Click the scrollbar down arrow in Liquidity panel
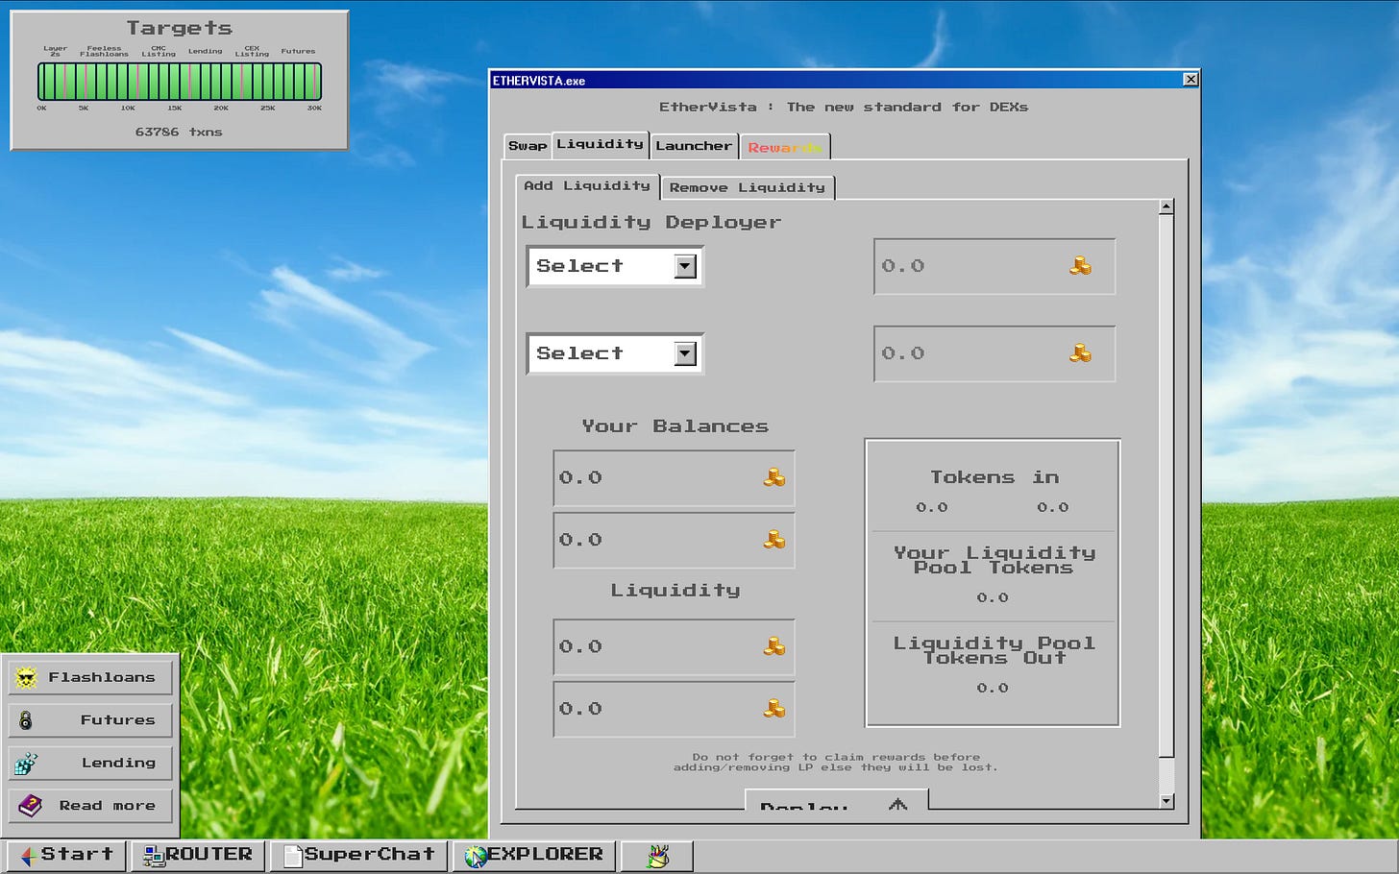The height and width of the screenshot is (874, 1399). point(1166,801)
